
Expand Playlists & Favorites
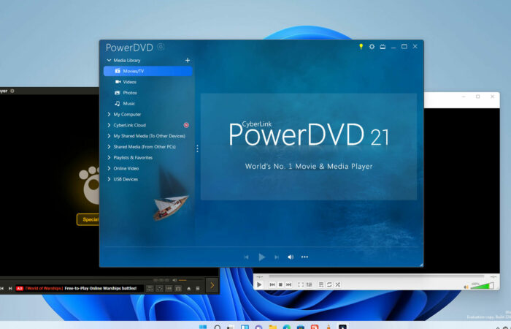109,157
